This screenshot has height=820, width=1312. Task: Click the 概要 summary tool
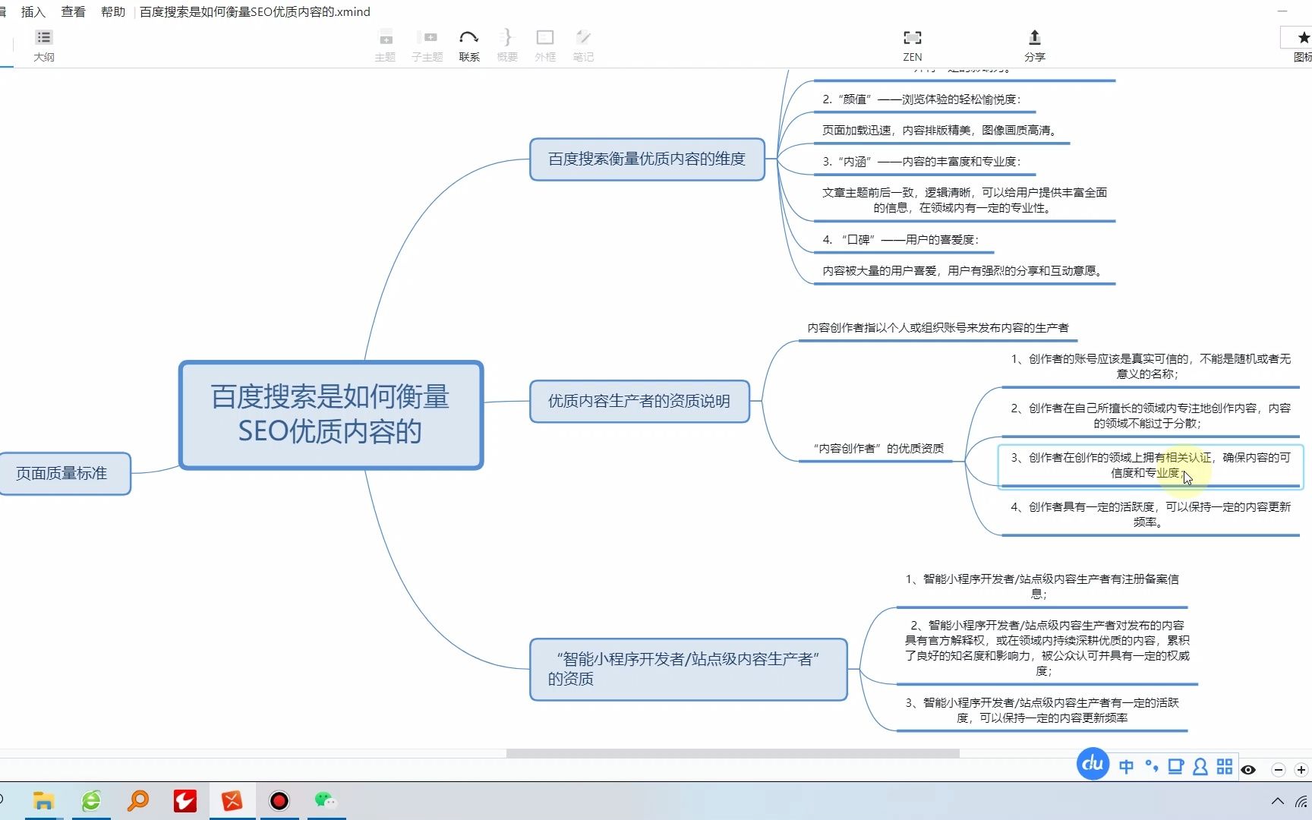click(507, 46)
